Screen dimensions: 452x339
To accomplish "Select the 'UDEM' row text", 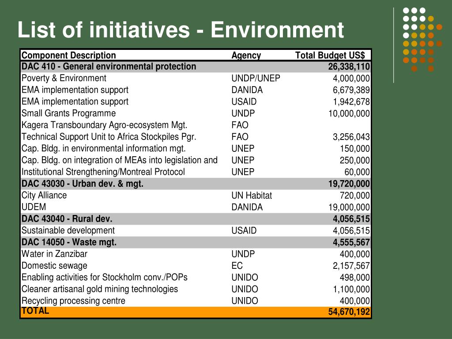I will click(34, 207).
